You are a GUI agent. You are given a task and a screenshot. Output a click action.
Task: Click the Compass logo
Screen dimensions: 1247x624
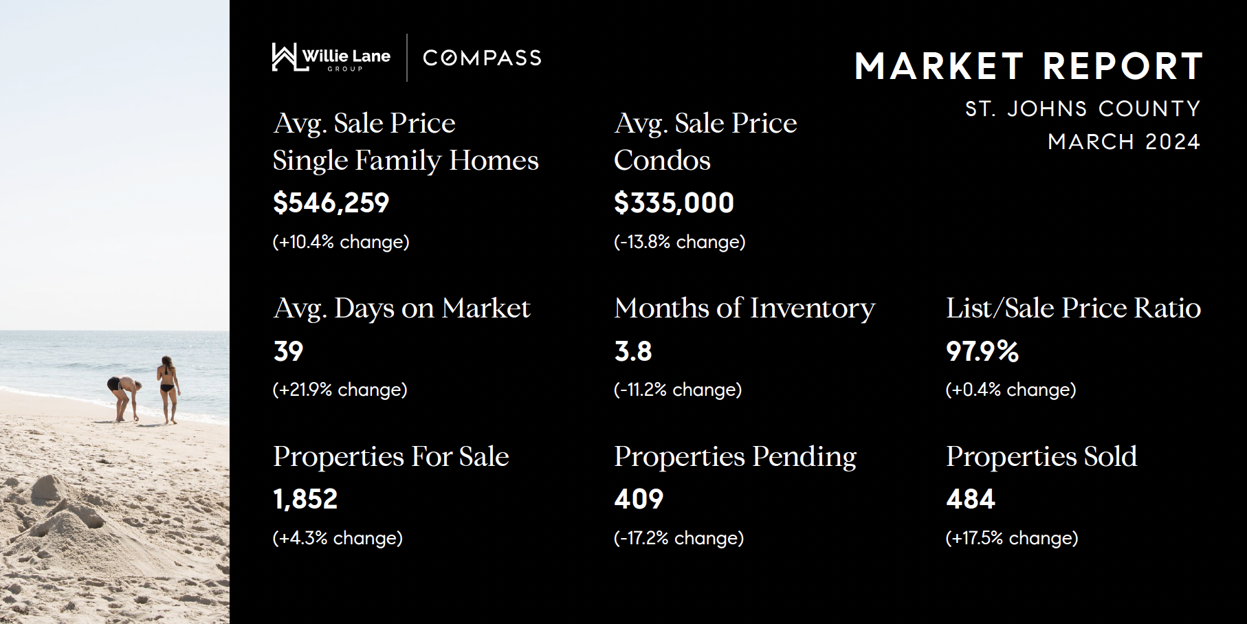[482, 58]
